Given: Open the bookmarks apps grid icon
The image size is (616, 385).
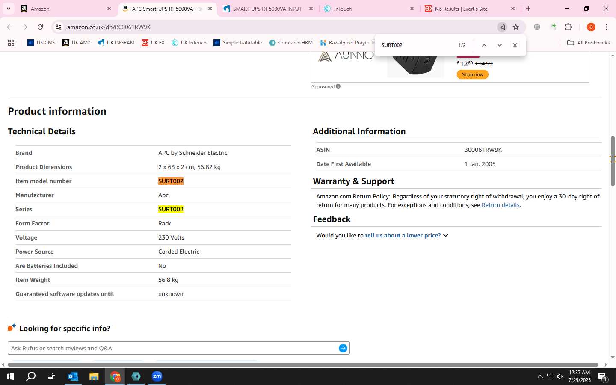Looking at the screenshot, I should [x=11, y=43].
